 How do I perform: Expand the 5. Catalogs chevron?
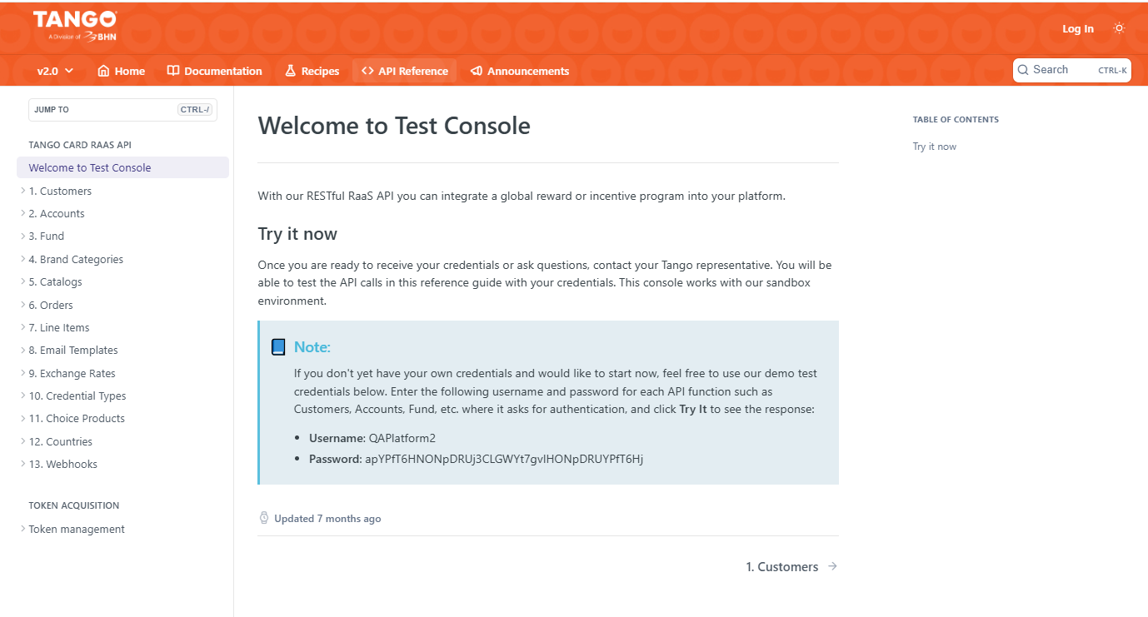pyautogui.click(x=22, y=281)
